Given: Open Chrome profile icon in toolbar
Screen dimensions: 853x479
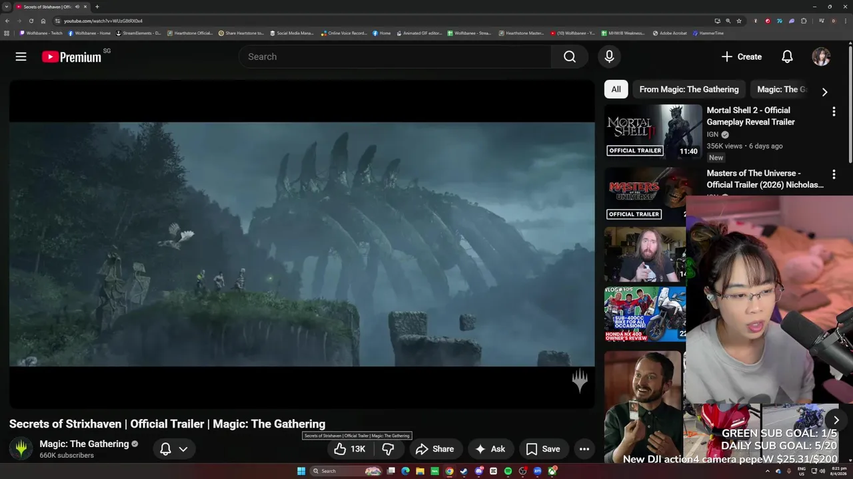Looking at the screenshot, I should (834, 21).
